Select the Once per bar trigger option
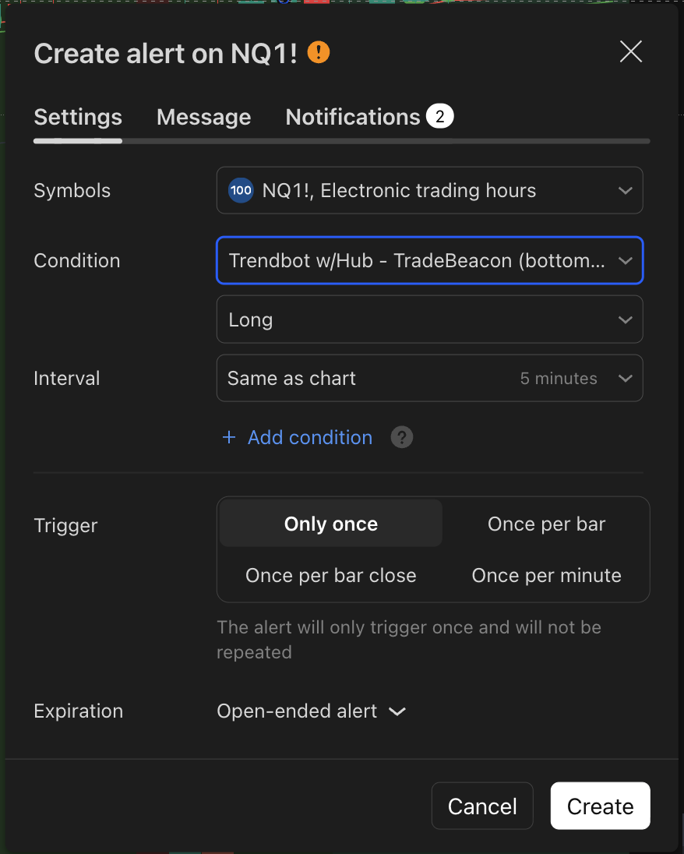Image resolution: width=684 pixels, height=854 pixels. click(546, 524)
